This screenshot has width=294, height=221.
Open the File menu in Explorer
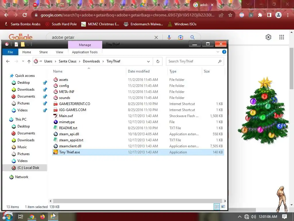(10, 52)
